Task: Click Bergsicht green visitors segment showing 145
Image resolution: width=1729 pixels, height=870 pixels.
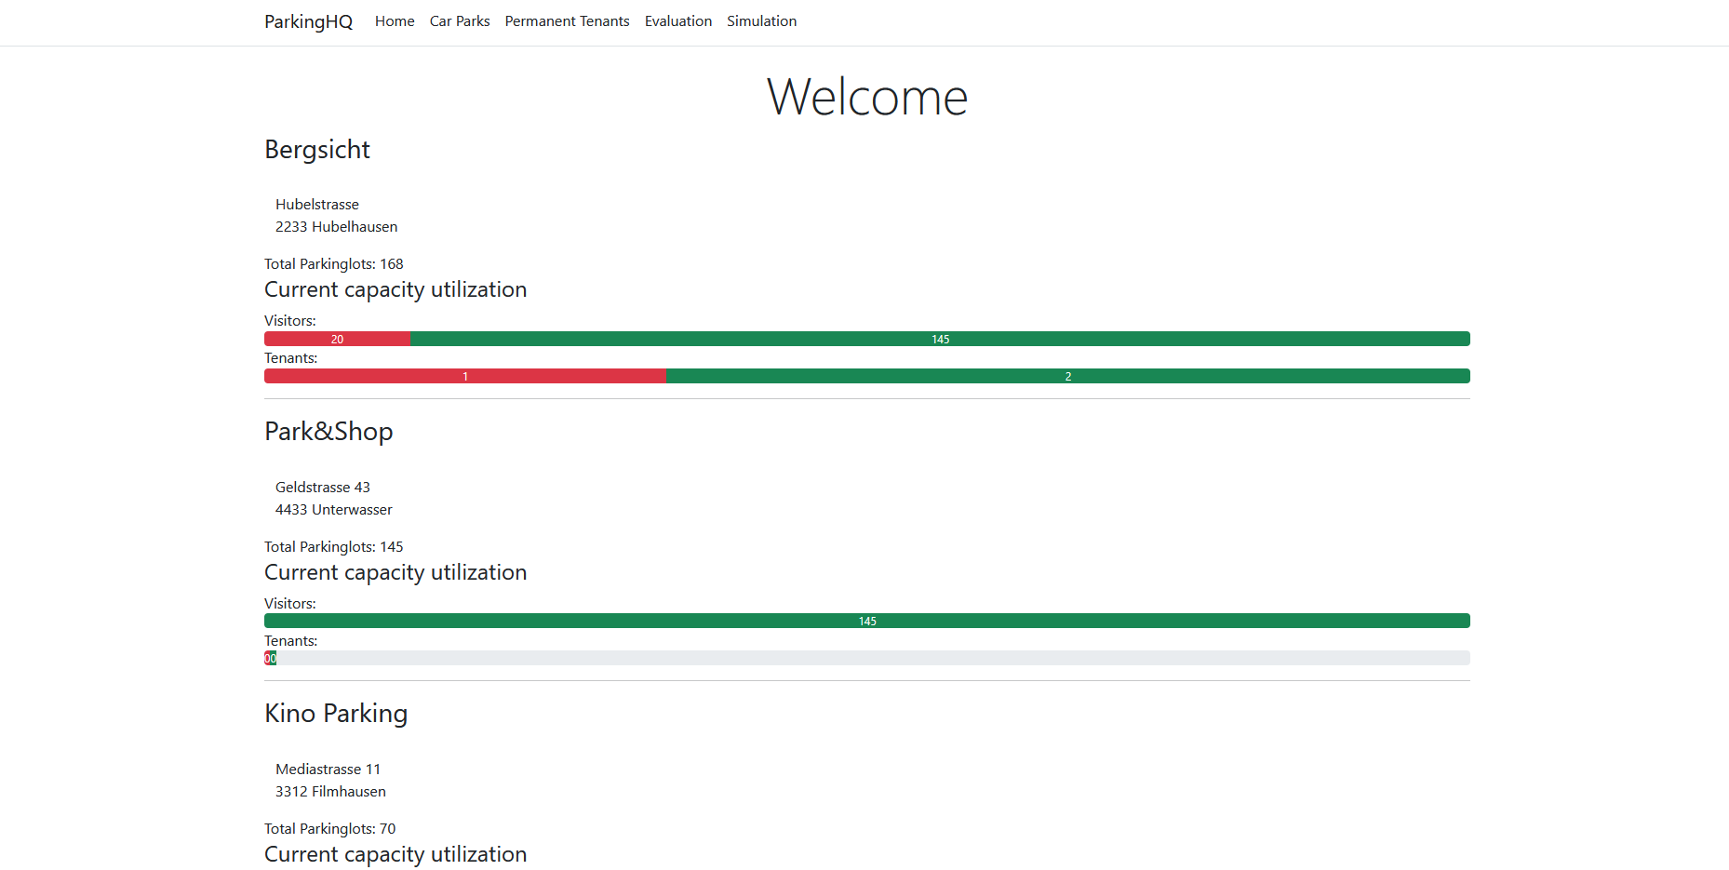Action: pyautogui.click(x=941, y=339)
